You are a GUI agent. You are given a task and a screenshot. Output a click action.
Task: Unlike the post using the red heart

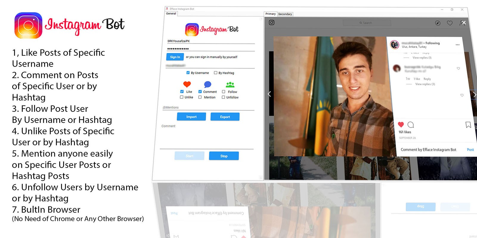point(401,124)
